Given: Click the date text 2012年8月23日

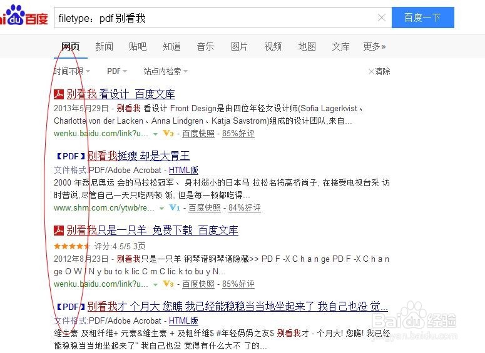Looking at the screenshot, I should pyautogui.click(x=81, y=259).
